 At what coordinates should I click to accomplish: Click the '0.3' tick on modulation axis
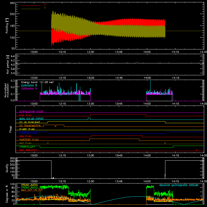click(x=13, y=81)
